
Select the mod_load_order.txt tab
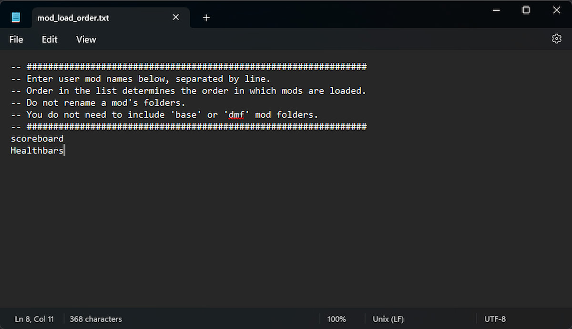pos(73,18)
